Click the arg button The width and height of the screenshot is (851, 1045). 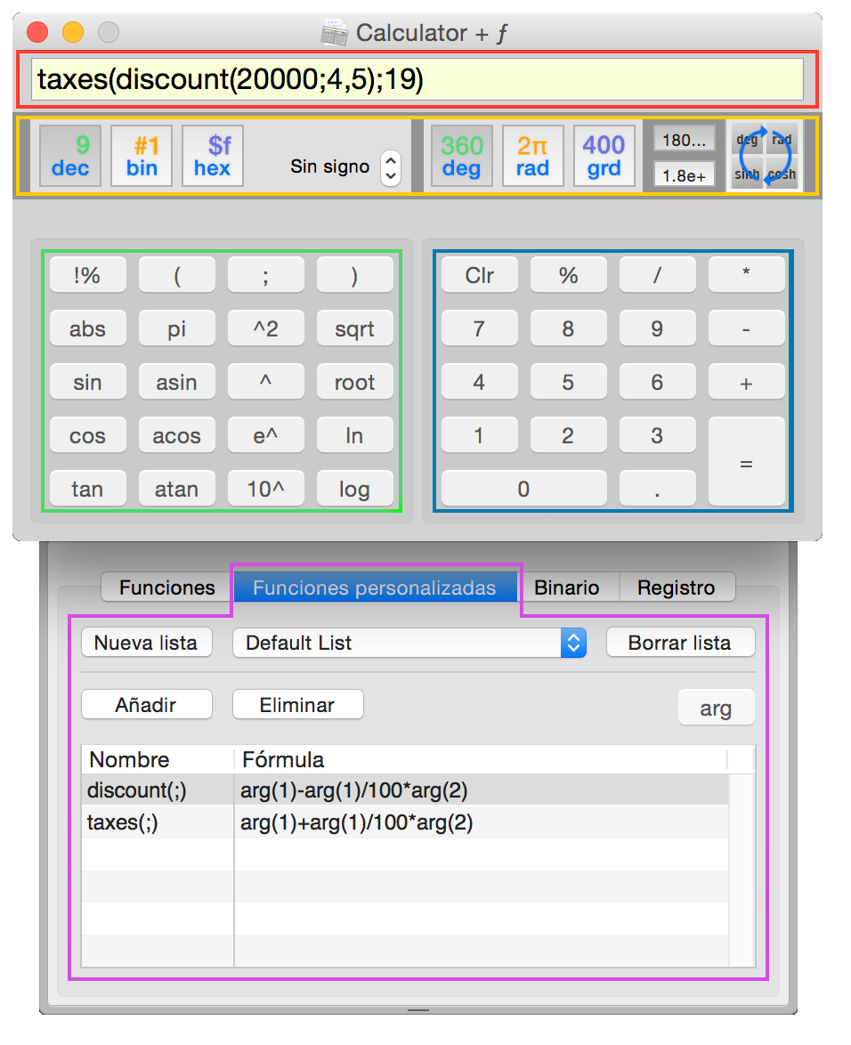pos(717,708)
